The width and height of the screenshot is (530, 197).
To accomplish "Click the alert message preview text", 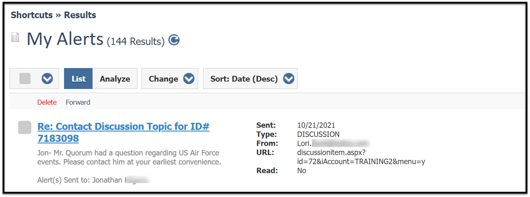I will tap(129, 157).
